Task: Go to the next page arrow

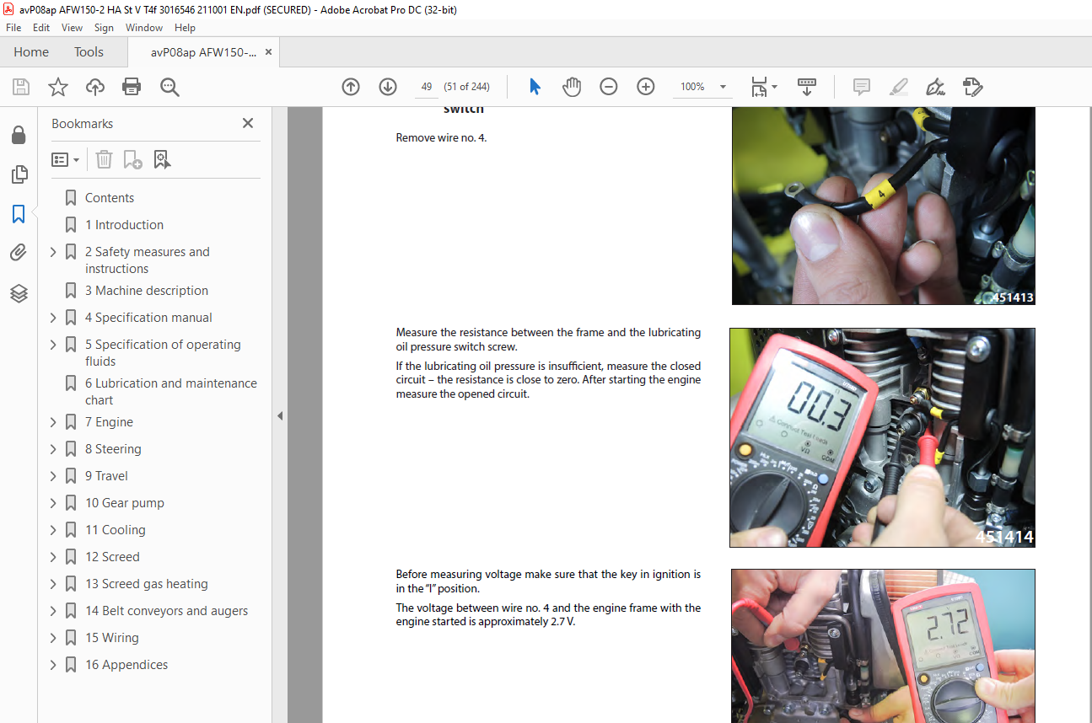Action: 388,87
